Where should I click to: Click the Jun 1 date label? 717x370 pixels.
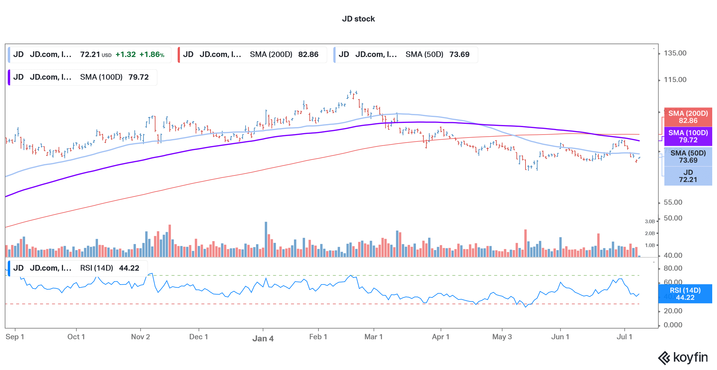(560, 337)
